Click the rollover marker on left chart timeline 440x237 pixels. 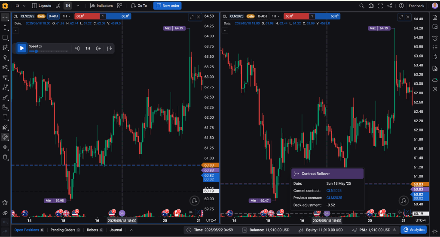click(122, 213)
